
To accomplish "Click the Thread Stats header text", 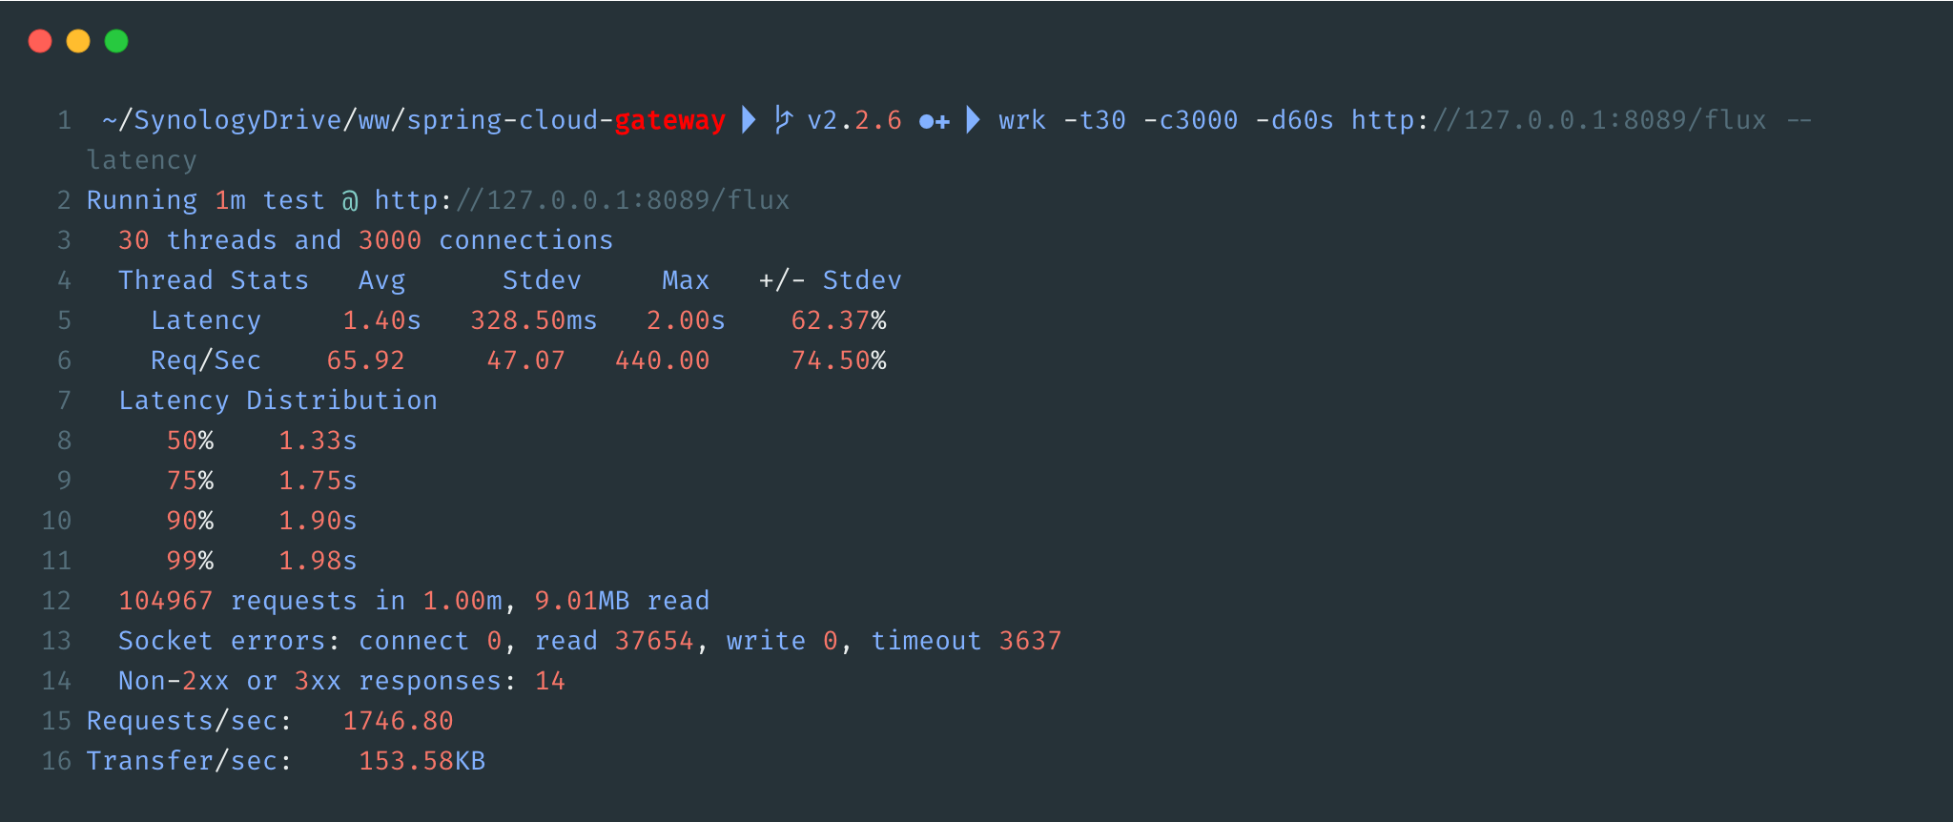I will click(x=214, y=280).
